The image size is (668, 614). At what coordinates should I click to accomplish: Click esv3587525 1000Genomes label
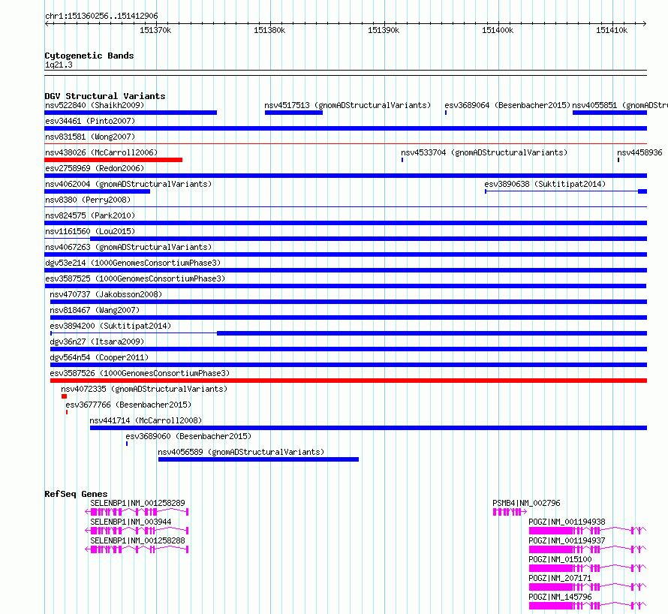click(135, 278)
